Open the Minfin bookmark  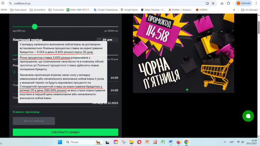[x=4, y=10]
